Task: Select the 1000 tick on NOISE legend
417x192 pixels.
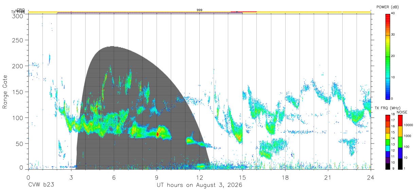Action: (x=407, y=136)
